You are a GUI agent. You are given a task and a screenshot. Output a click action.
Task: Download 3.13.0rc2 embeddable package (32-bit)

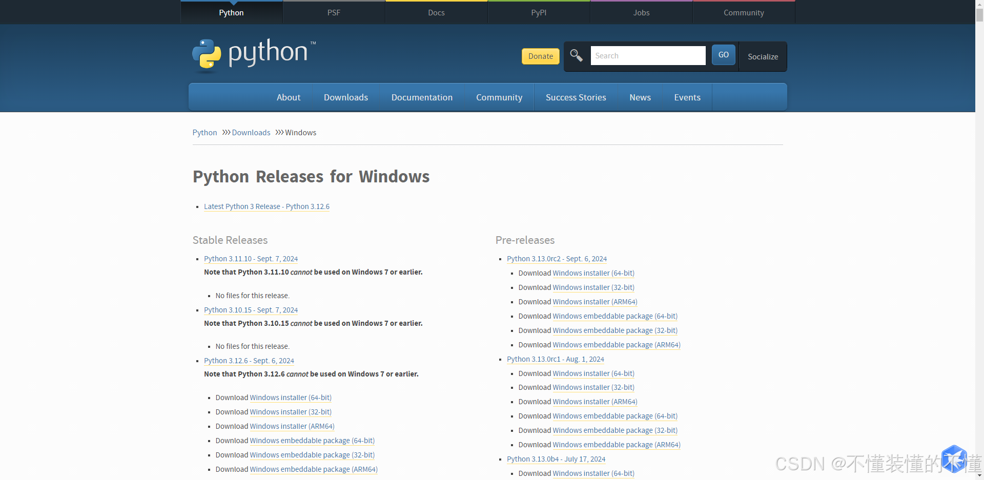pyautogui.click(x=615, y=330)
